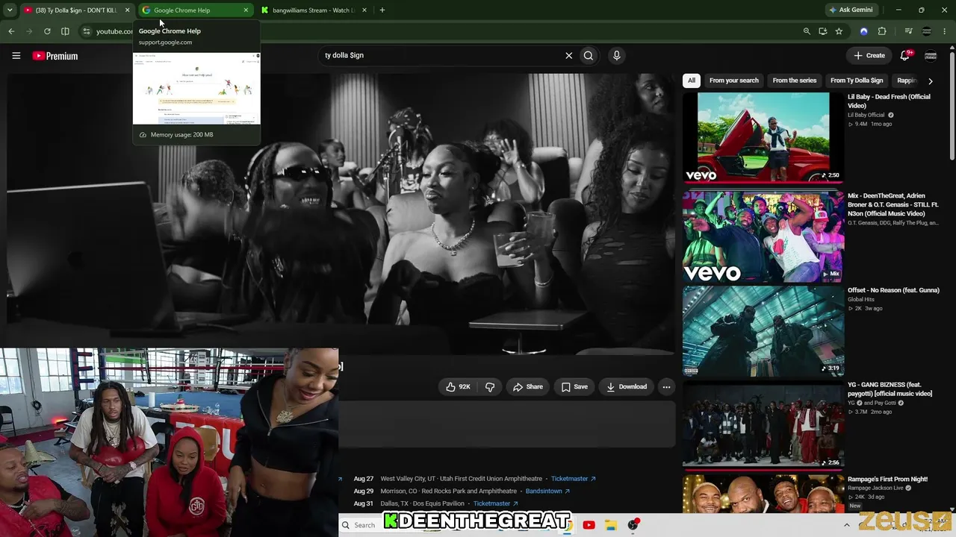Open Bandsintown link for Morrison, CO
The width and height of the screenshot is (956, 537).
(547, 492)
